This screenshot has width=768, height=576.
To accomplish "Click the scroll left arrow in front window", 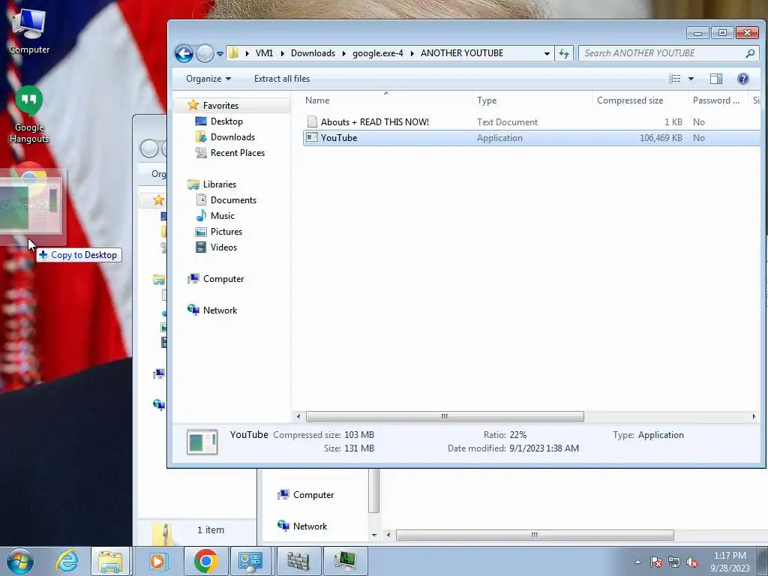I will [x=298, y=416].
